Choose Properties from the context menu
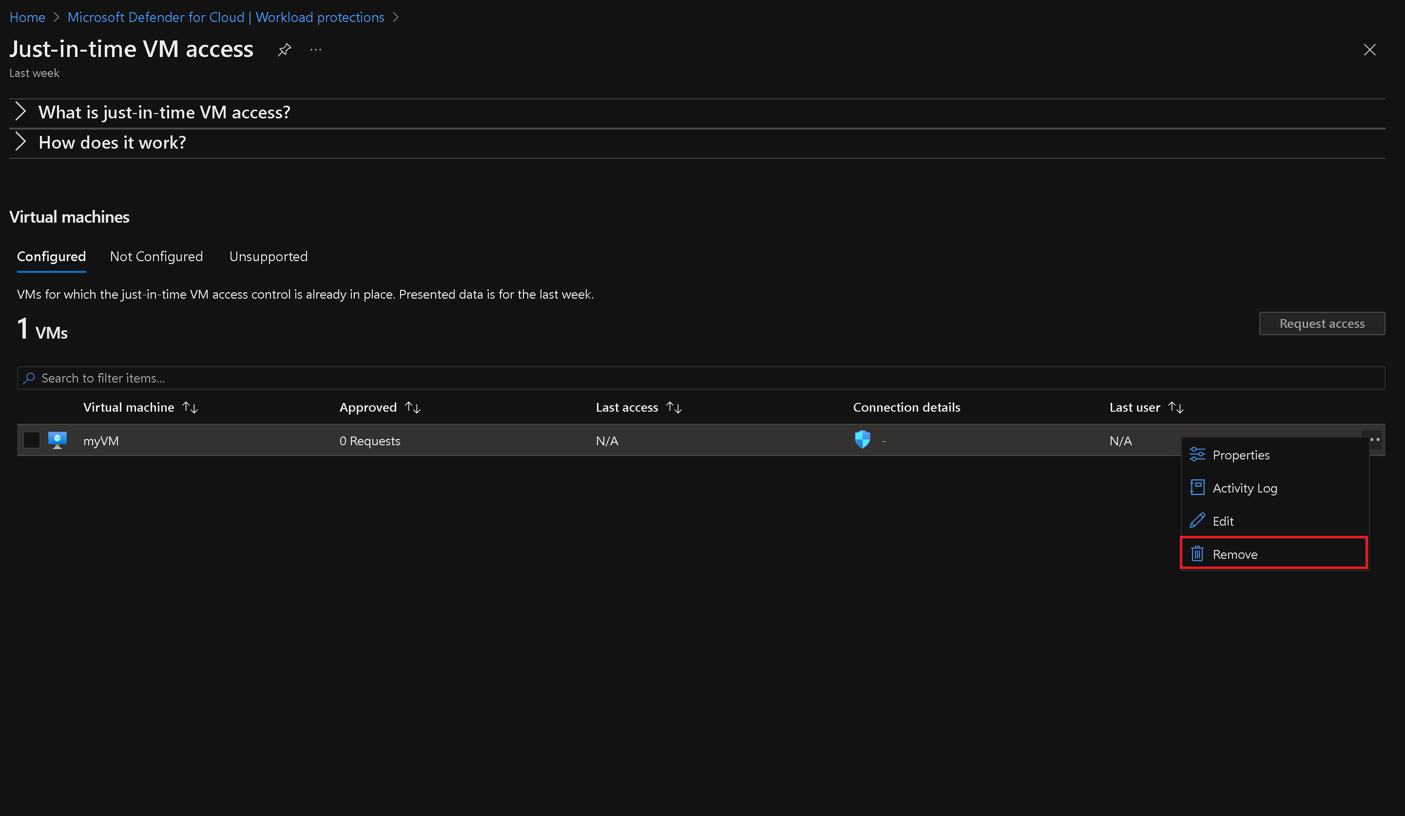Viewport: 1405px width, 816px height. point(1274,455)
